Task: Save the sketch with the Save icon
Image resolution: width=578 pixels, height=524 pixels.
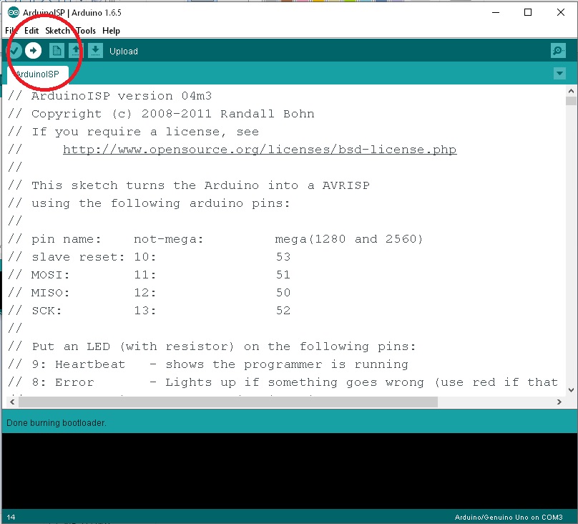Action: (95, 51)
